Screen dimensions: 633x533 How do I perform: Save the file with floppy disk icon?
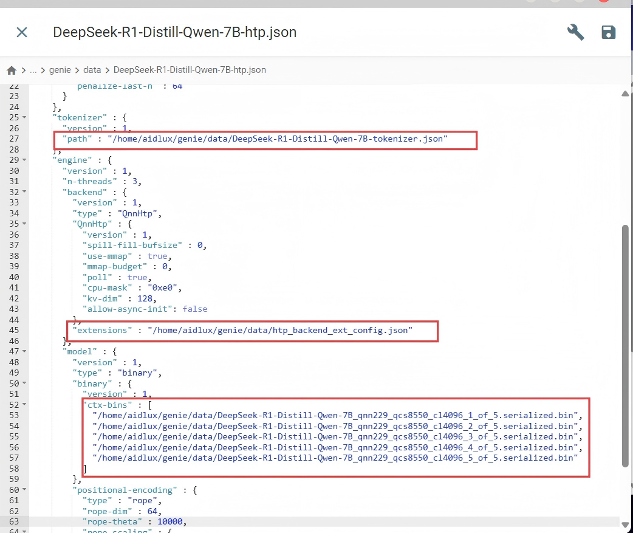[x=608, y=32]
